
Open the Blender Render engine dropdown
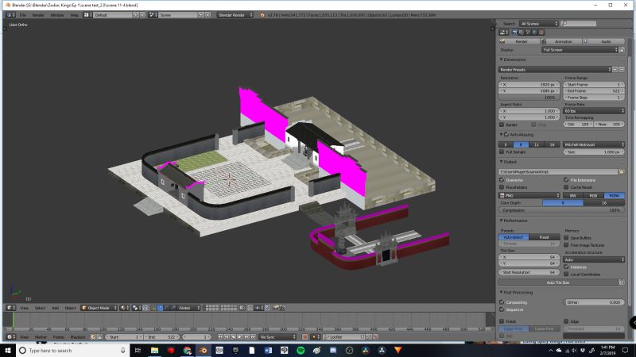click(x=235, y=15)
